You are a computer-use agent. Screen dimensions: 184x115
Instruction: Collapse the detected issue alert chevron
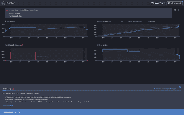coord(169,10)
